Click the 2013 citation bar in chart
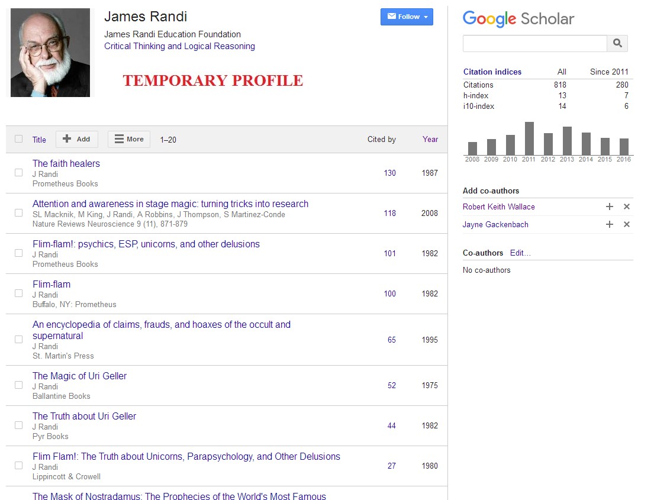Viewport: 654px width, 500px height. click(x=567, y=141)
